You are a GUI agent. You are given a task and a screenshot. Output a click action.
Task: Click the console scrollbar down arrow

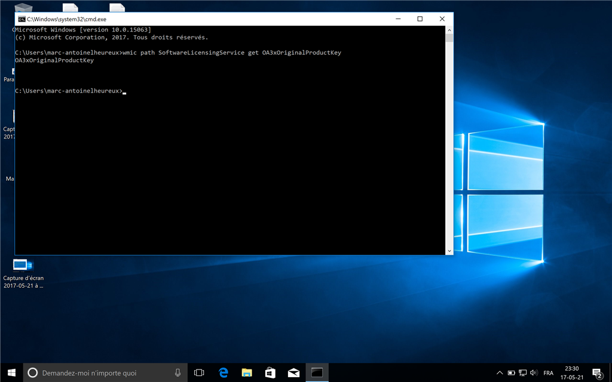pos(449,251)
